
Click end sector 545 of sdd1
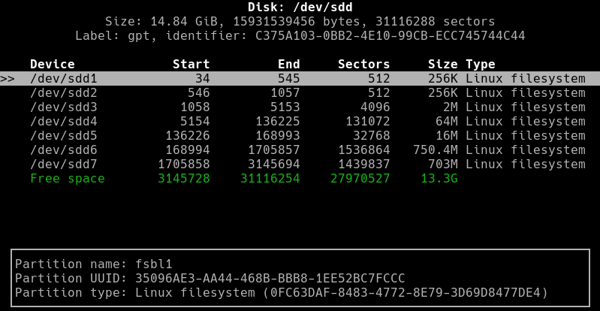[289, 79]
